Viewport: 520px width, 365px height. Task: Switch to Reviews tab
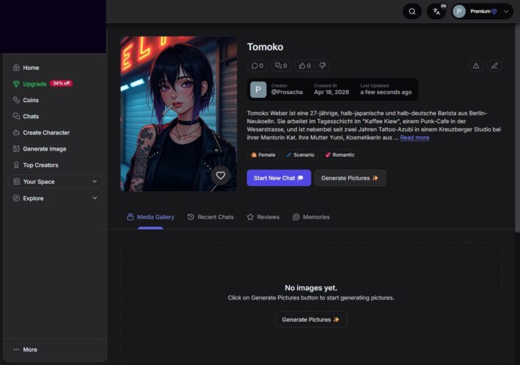click(263, 217)
